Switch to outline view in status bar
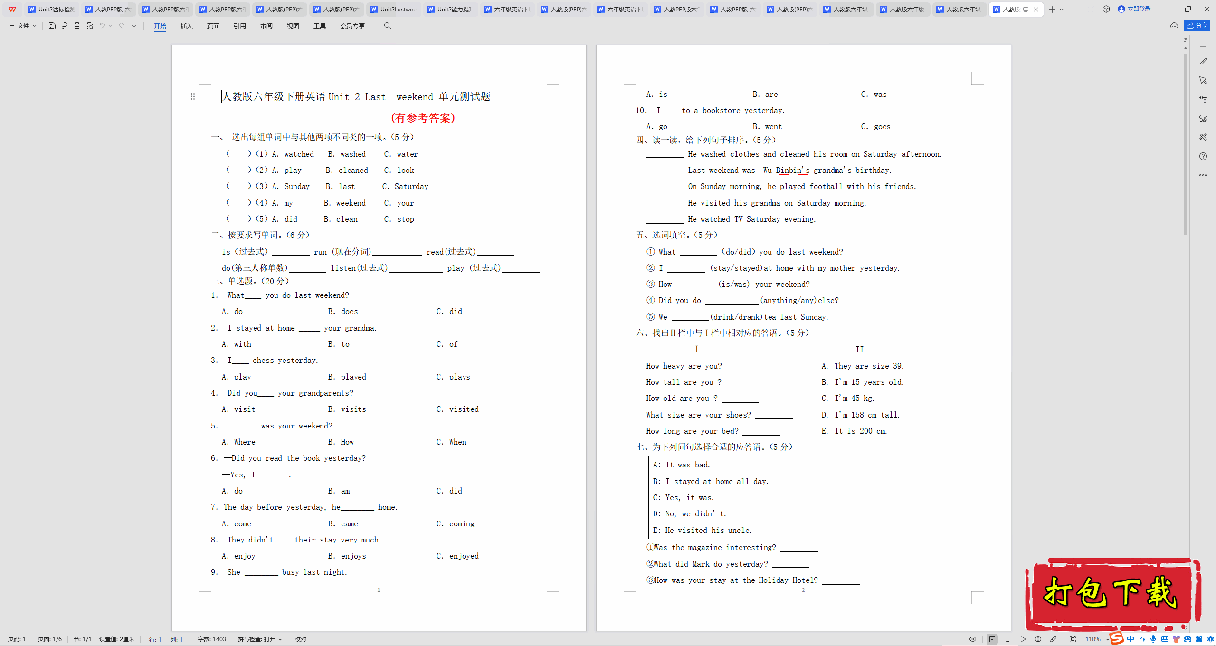The image size is (1216, 646). click(x=1007, y=639)
